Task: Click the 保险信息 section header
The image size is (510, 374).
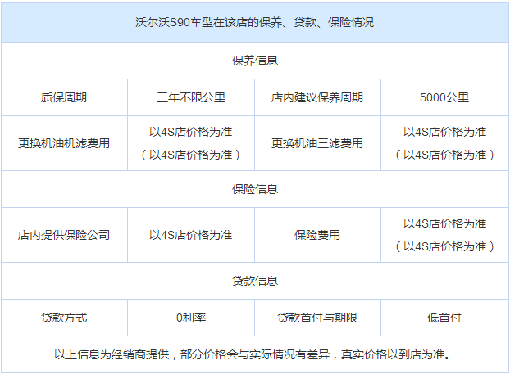Action: click(x=255, y=189)
